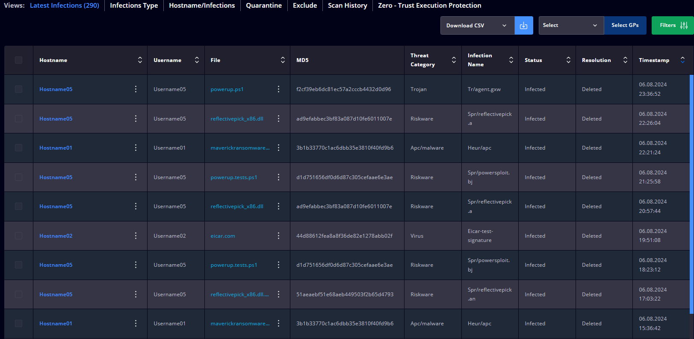
Task: Expand the Download CSV dropdown
Action: [x=477, y=26]
